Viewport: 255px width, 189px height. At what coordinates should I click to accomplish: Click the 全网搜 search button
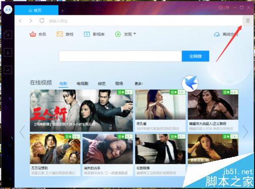(195, 56)
